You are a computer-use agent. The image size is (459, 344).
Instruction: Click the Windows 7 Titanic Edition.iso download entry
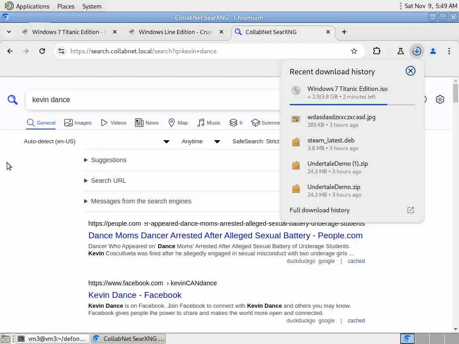pos(352,92)
